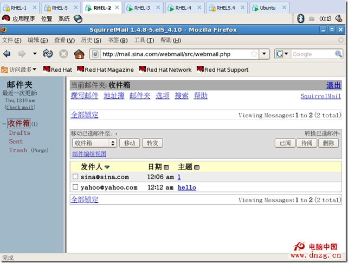
Task: Open the 位置 panel menu
Action: [x=47, y=18]
